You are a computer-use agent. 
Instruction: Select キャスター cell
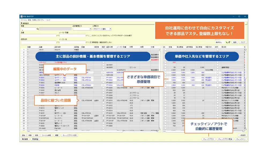[64, 118]
